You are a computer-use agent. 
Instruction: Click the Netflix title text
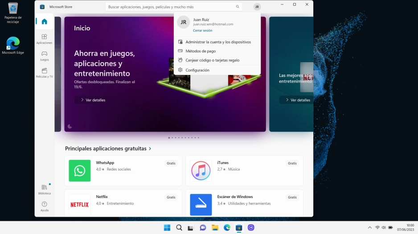pos(102,197)
